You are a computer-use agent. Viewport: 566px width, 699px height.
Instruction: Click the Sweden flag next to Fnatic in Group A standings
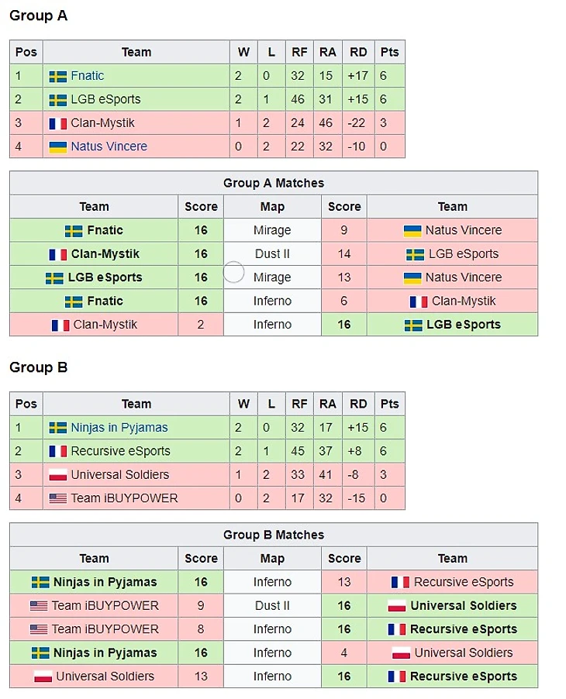[x=57, y=77]
